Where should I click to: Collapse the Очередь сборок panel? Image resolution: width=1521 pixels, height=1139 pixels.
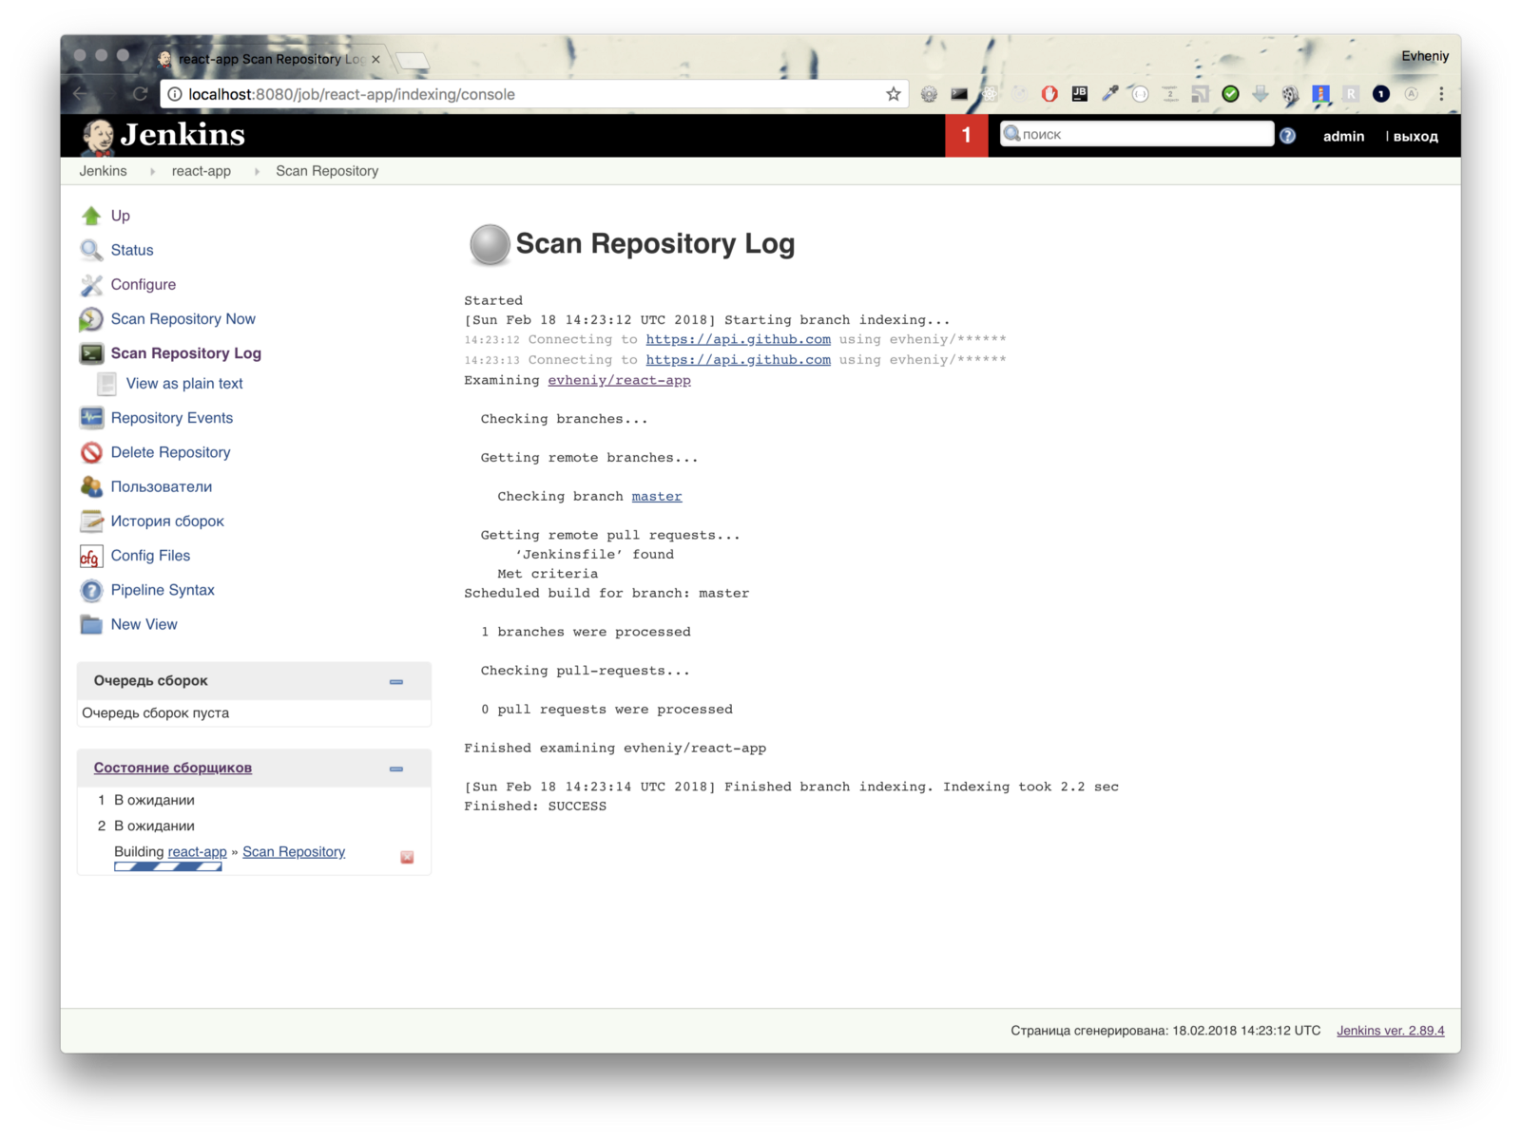(x=396, y=682)
